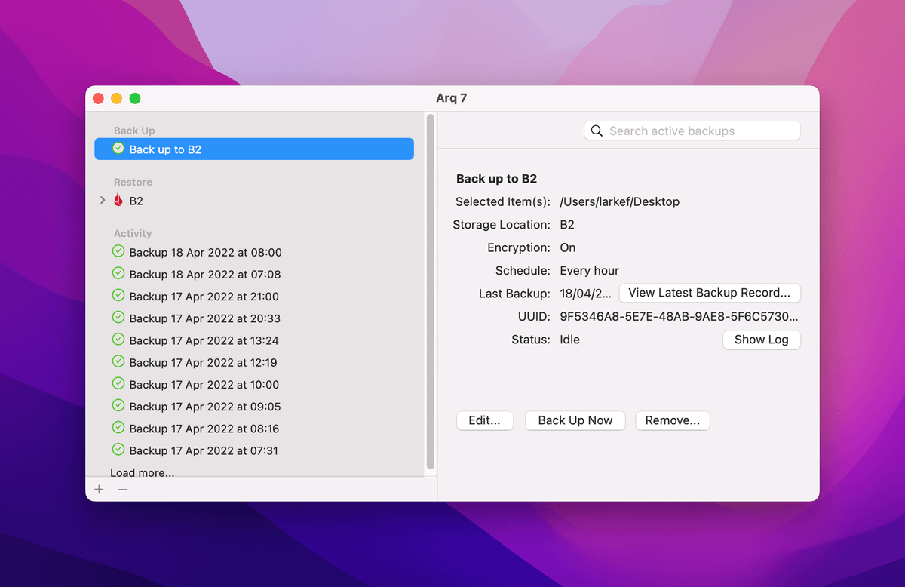Click the plus icon to add backup
This screenshot has width=905, height=587.
pyautogui.click(x=99, y=490)
